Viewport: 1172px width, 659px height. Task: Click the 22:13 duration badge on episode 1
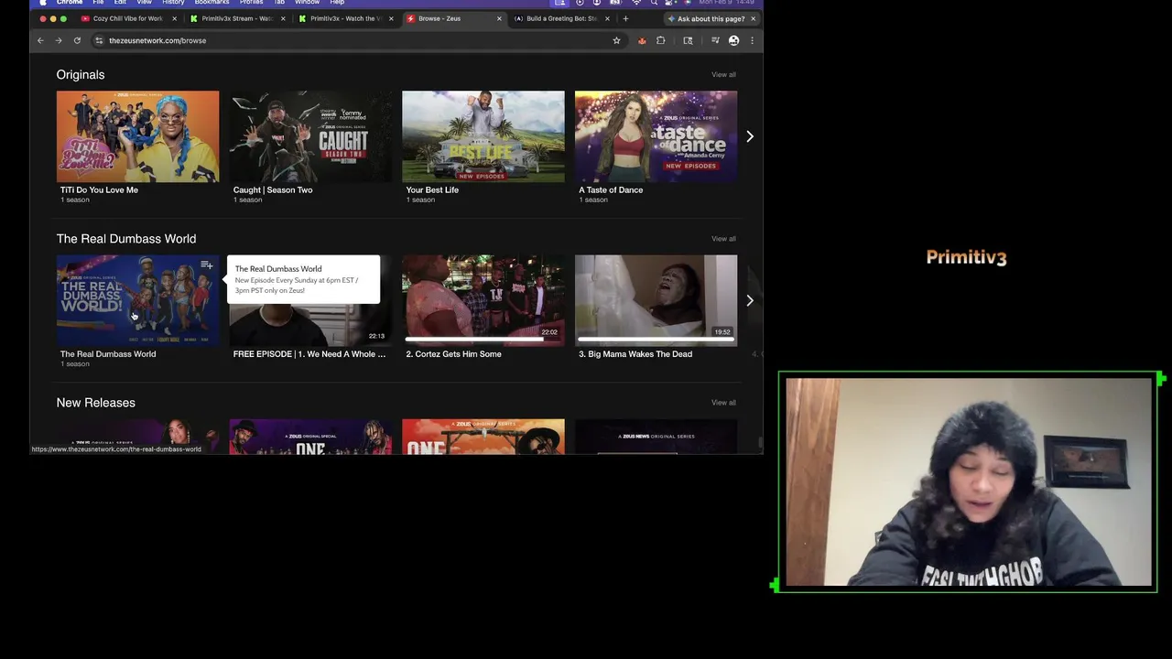click(376, 336)
